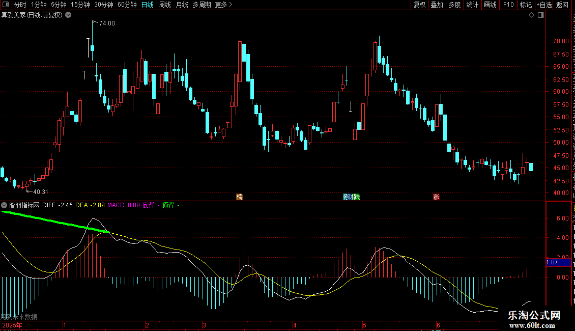Click the 财 financial marker

click(x=350, y=197)
